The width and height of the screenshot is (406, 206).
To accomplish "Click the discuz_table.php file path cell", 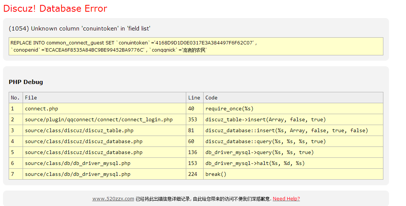I will [79, 131].
